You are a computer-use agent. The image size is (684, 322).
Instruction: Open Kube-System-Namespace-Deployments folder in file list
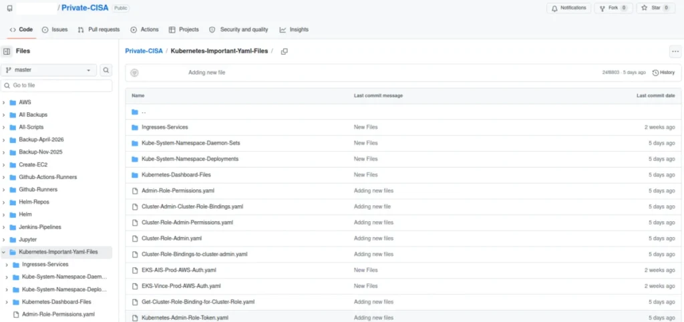pos(190,159)
